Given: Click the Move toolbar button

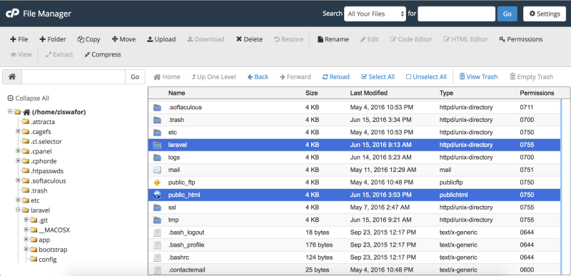Looking at the screenshot, I should point(123,39).
